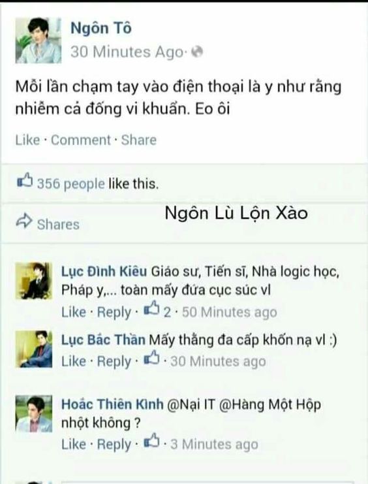Viewport: 368px width, 484px height.
Task: Open the Hoắc Thiên Kình name link
Action: coord(112,404)
